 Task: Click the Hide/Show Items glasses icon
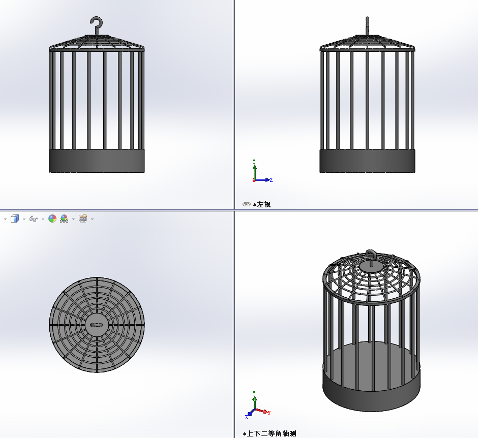[33, 219]
